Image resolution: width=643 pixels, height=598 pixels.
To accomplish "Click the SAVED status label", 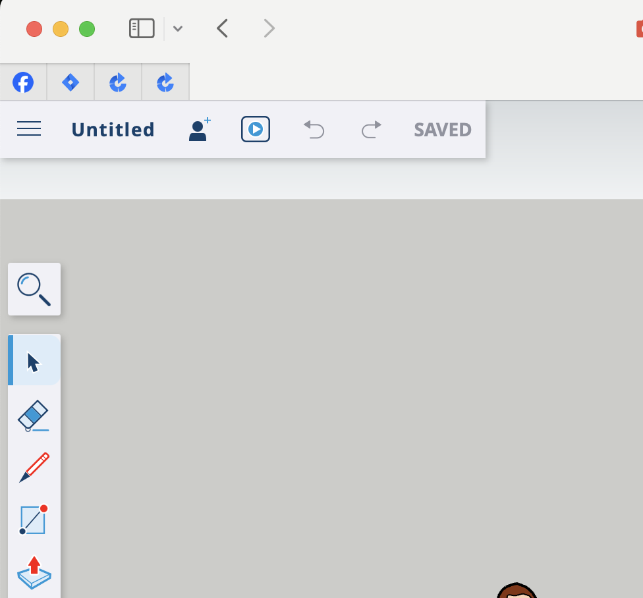I will (443, 130).
